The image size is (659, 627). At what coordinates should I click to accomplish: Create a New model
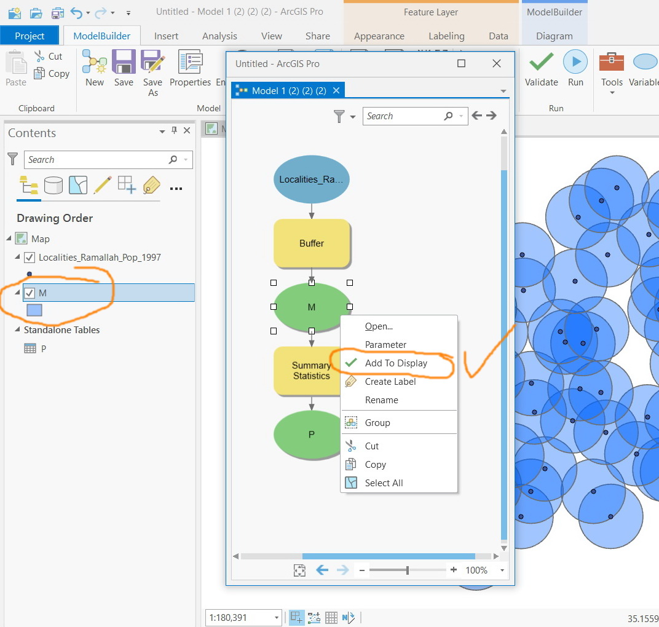[95, 68]
